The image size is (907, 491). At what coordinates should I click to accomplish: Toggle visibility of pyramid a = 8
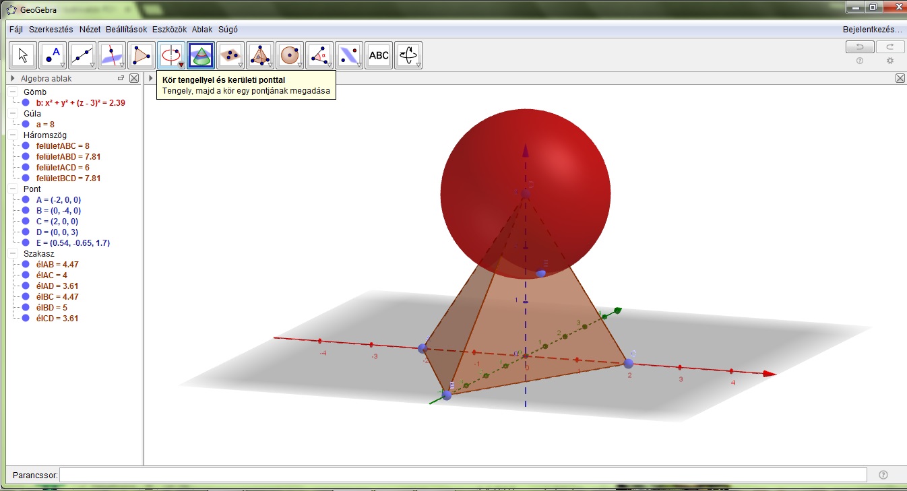26,125
